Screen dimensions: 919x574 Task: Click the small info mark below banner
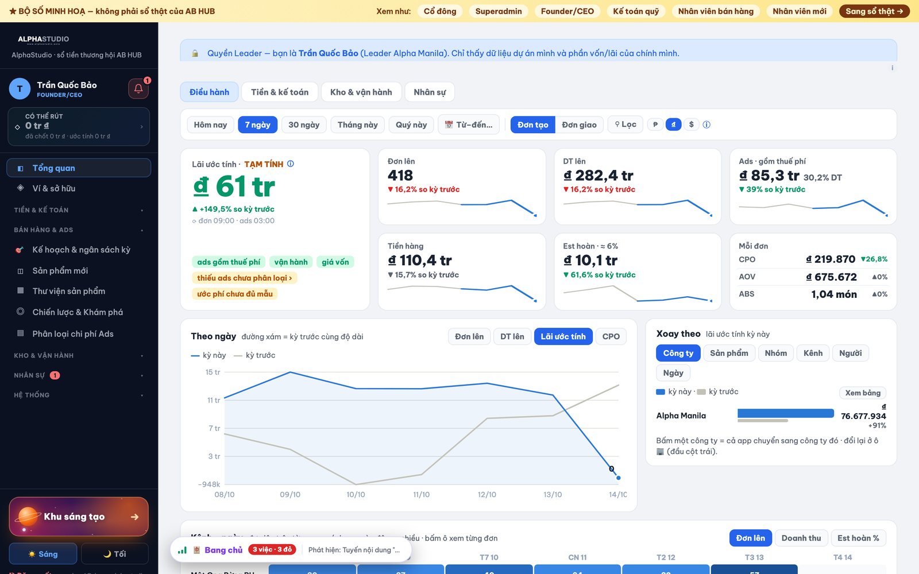click(x=892, y=68)
